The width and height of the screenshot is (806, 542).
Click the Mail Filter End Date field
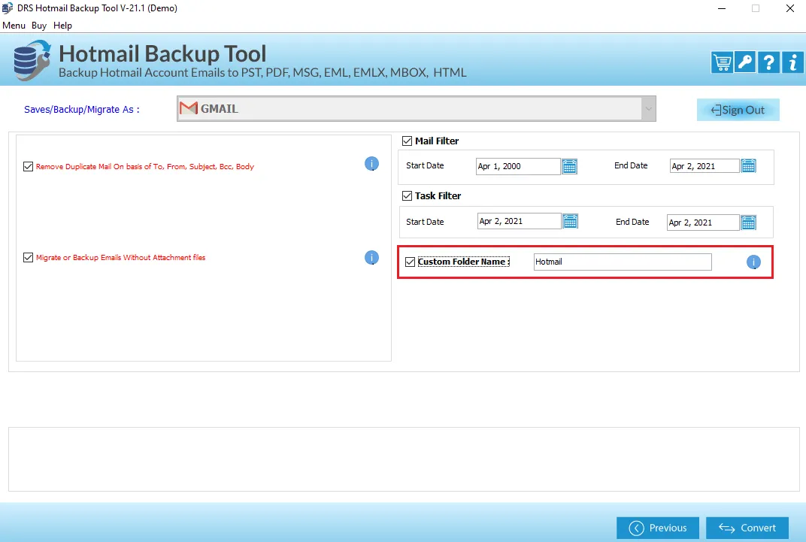[704, 166]
